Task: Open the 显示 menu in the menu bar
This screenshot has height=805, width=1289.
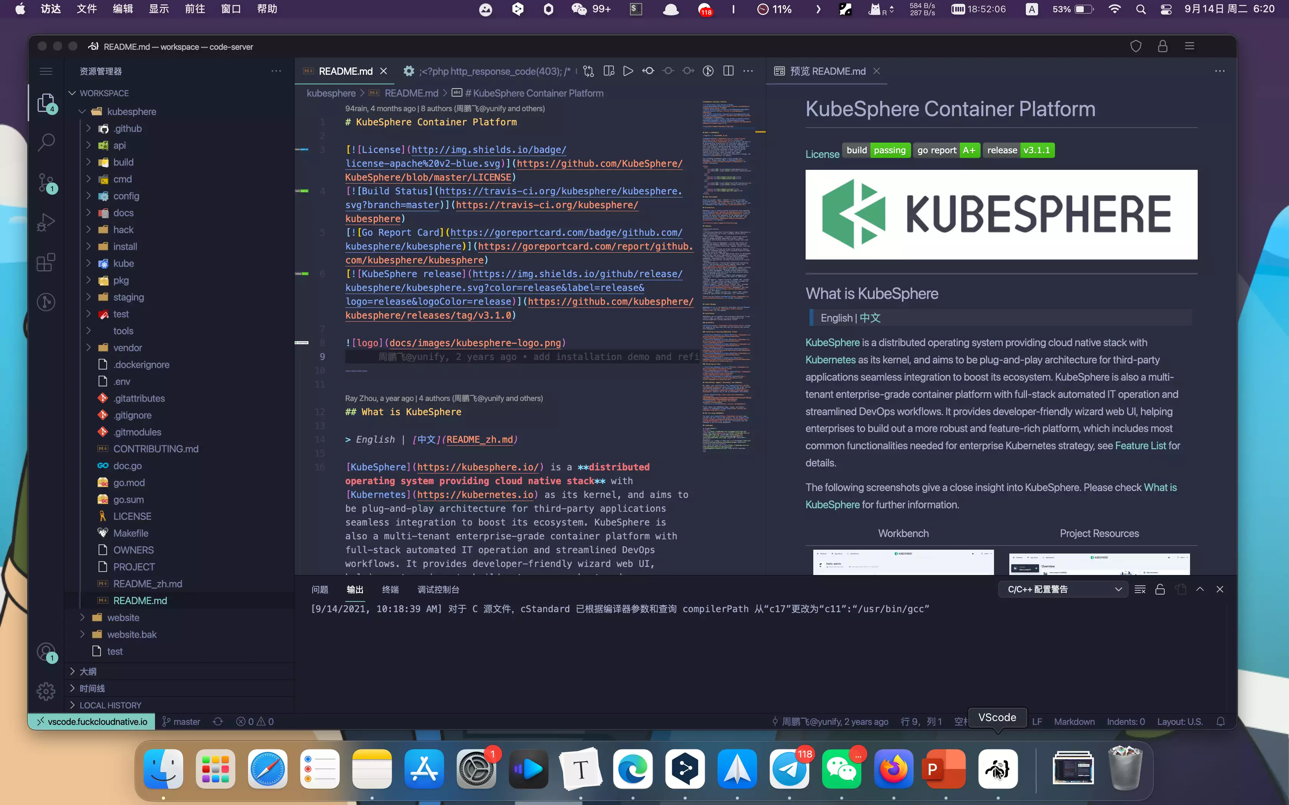Action: [159, 9]
